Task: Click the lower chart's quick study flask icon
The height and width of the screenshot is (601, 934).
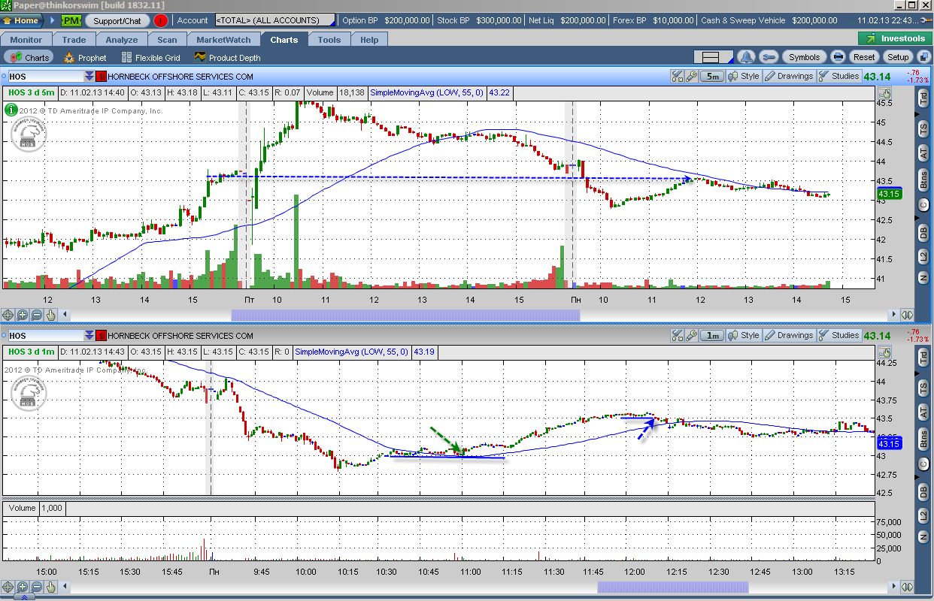Action: click(x=676, y=335)
